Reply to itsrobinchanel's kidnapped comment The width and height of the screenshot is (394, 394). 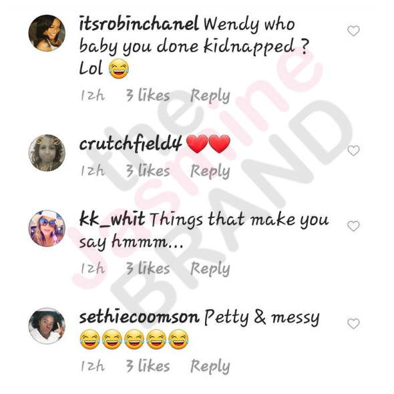210,95
